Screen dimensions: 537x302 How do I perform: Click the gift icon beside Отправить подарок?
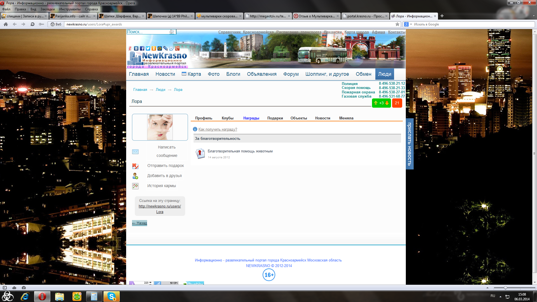coord(135,166)
